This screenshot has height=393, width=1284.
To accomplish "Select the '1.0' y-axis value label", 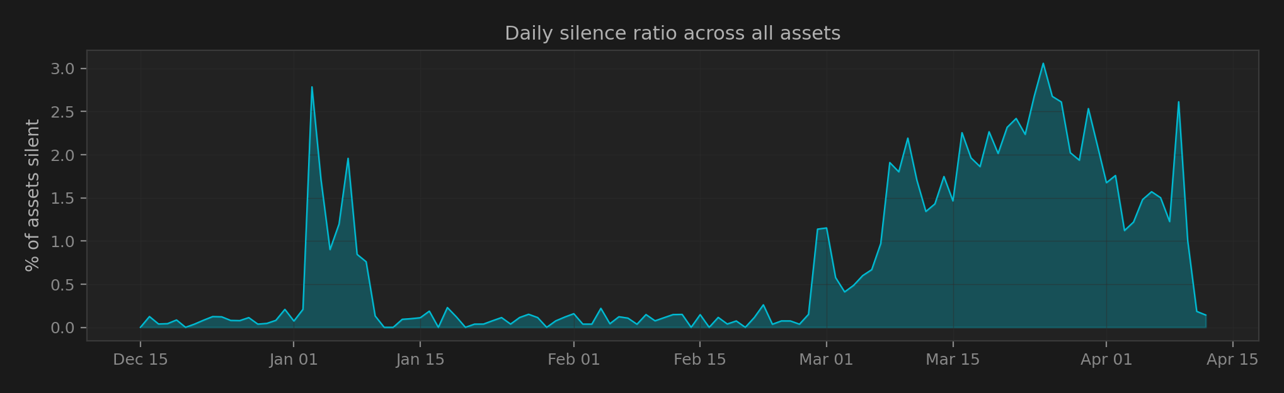I will [63, 241].
